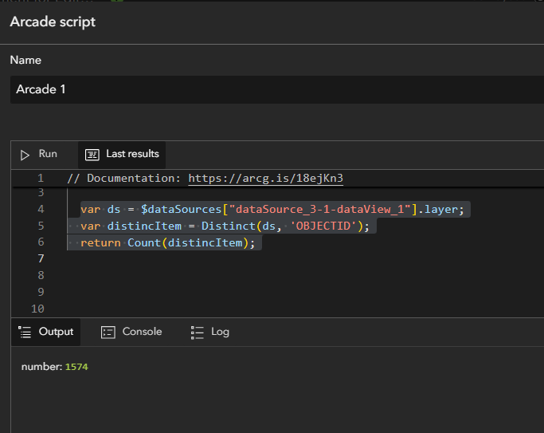Click the Run play icon
The height and width of the screenshot is (433, 544).
pos(25,154)
